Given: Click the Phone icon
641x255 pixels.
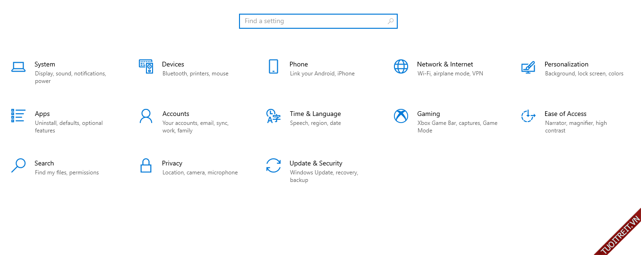Looking at the screenshot, I should coord(273,66).
